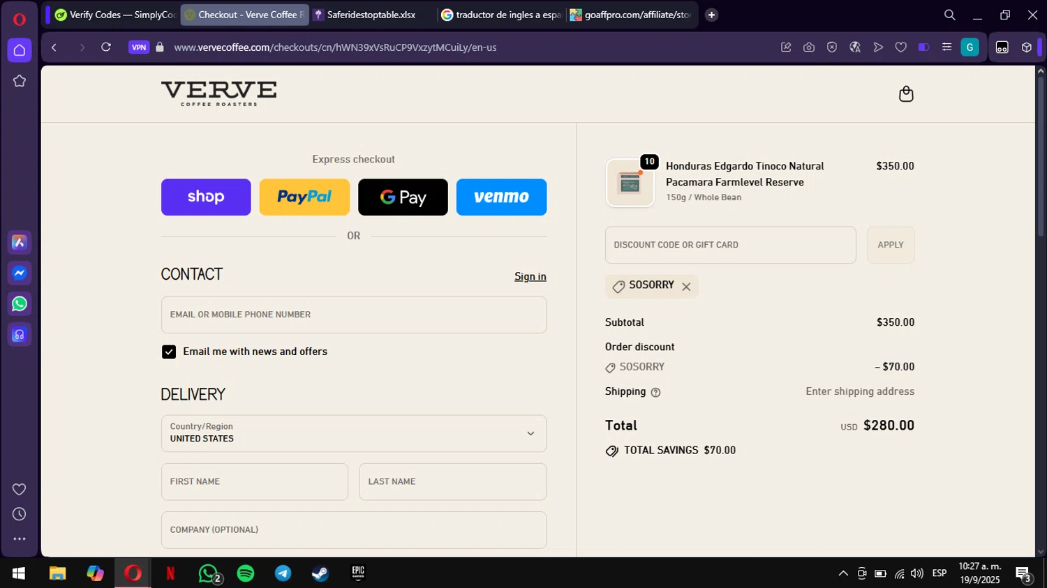The height and width of the screenshot is (588, 1047).
Task: Reload the checkout page
Action: 106,47
